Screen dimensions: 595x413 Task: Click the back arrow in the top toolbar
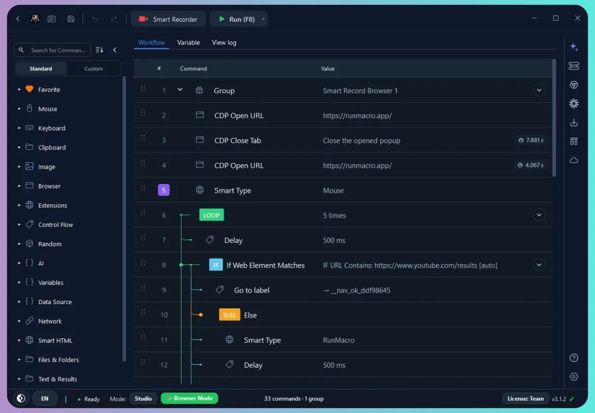[18, 19]
